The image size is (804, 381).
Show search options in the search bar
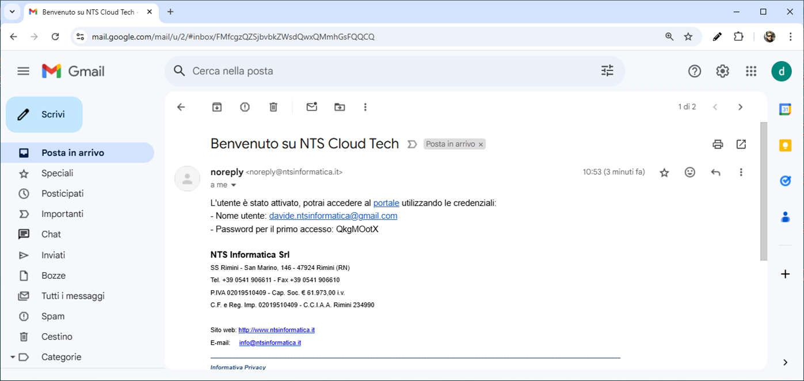pyautogui.click(x=607, y=71)
